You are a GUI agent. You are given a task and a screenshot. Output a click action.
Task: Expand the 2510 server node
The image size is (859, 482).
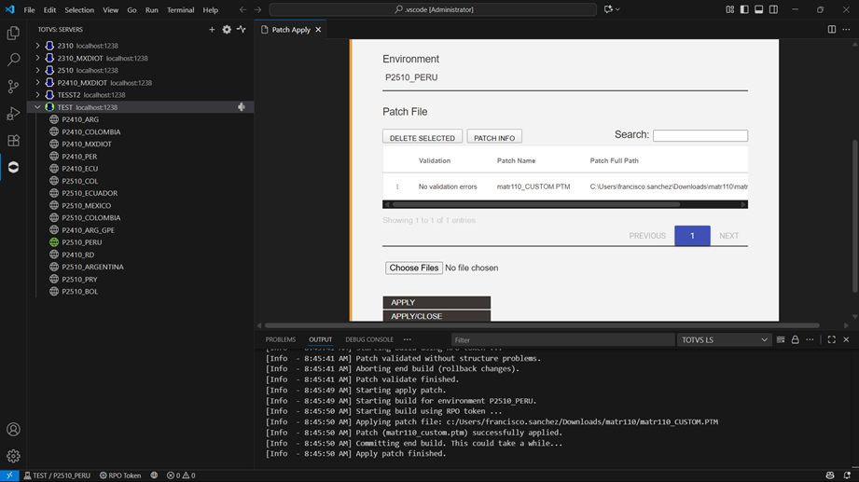(x=38, y=70)
